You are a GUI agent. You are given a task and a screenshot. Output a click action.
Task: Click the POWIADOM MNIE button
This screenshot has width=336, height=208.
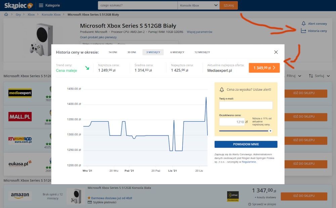click(x=246, y=144)
